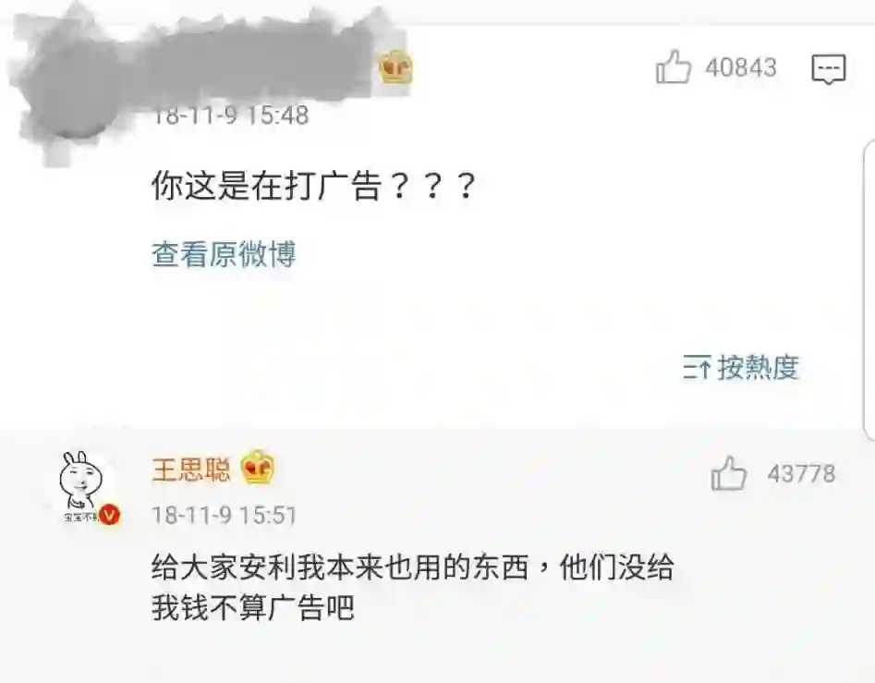Image resolution: width=875 pixels, height=683 pixels.
Task: Select the comment text 你这是在打广告？？？
Action: tap(313, 186)
